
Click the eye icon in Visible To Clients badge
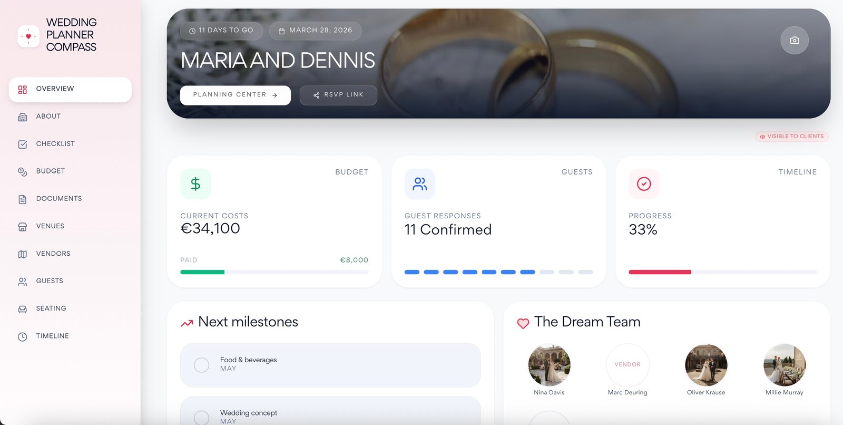tap(762, 137)
